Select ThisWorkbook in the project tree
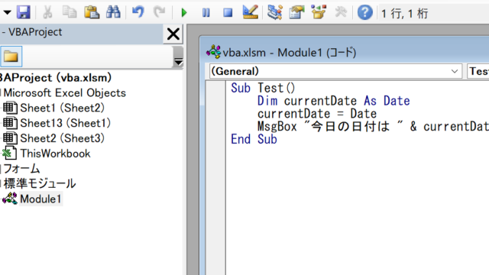Viewport: 489px width, 275px height. (55, 154)
